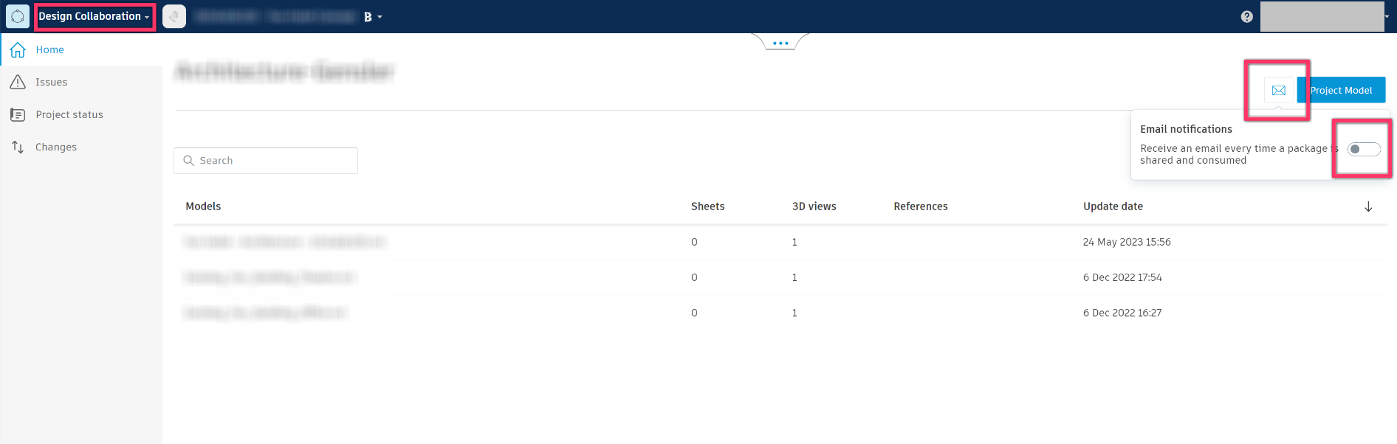The width and height of the screenshot is (1397, 444).
Task: Open Issues in the sidebar
Action: point(81,82)
